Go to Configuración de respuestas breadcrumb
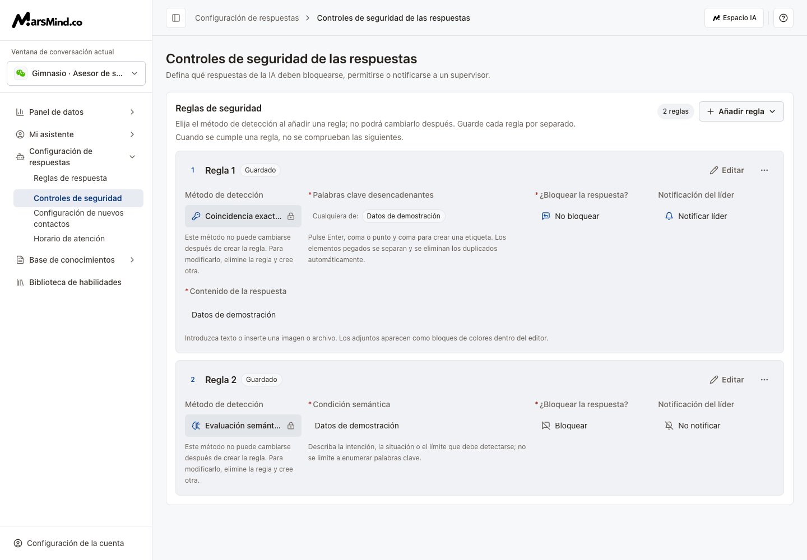 (247, 18)
